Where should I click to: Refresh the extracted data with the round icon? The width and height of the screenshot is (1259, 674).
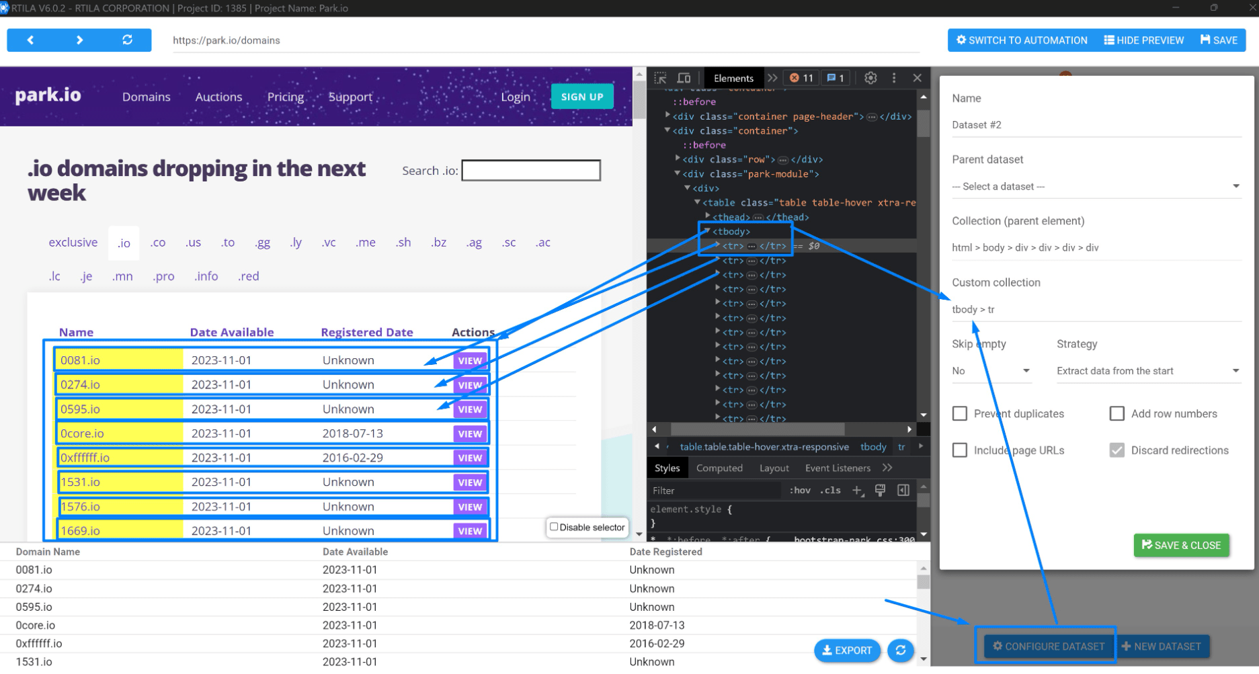[x=901, y=650]
